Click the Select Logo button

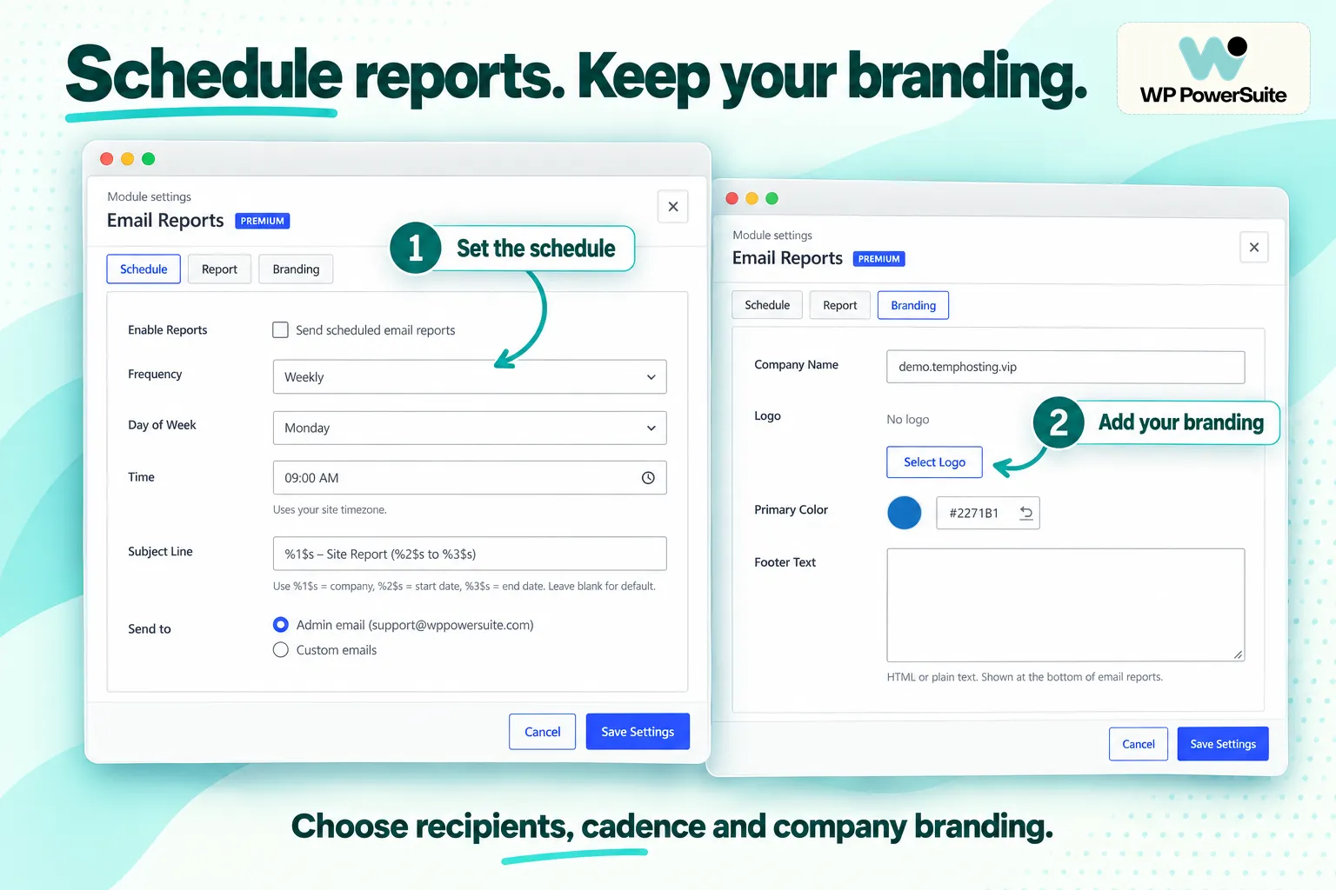tap(934, 462)
